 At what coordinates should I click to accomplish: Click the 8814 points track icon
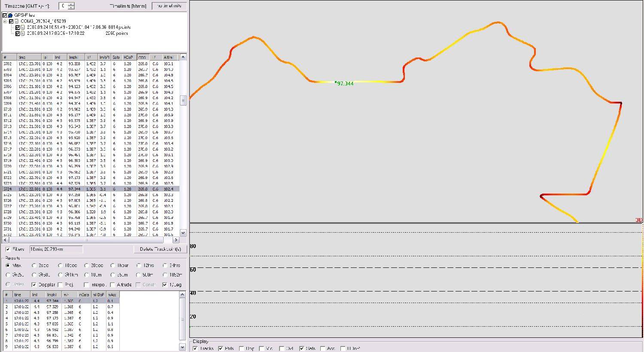[23, 27]
